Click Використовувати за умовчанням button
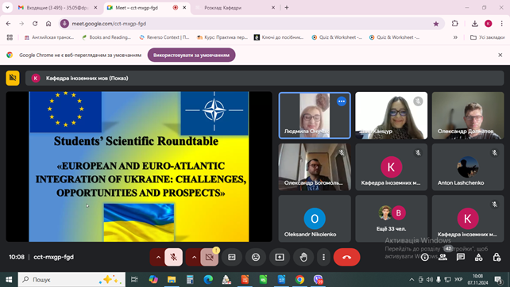 click(191, 55)
